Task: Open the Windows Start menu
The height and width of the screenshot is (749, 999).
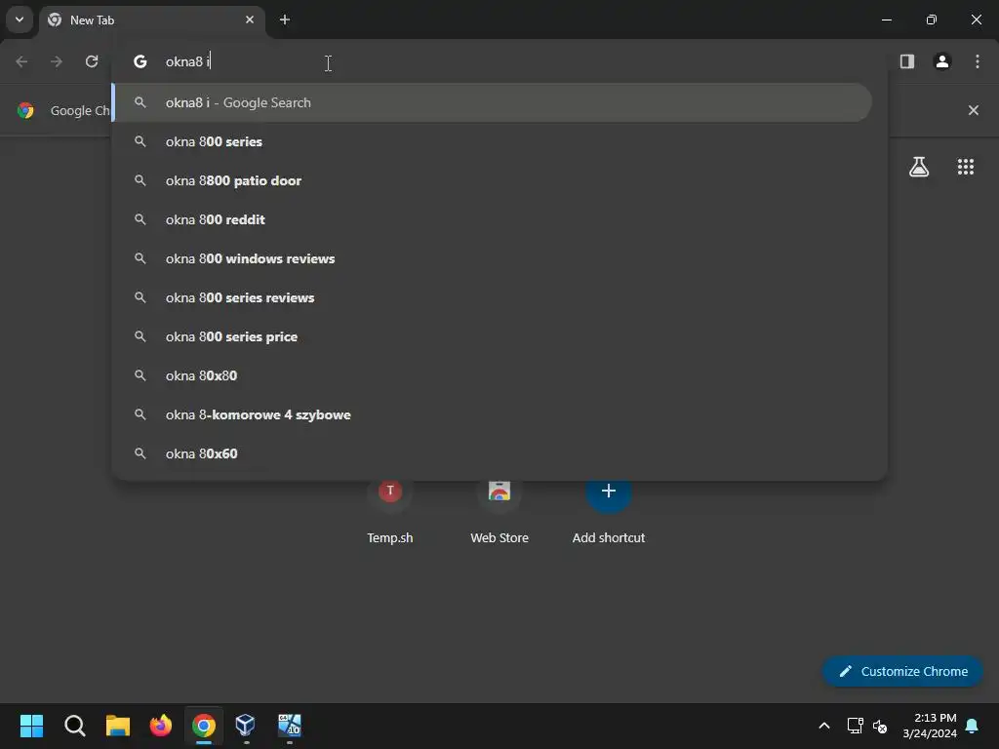Action: click(x=32, y=726)
